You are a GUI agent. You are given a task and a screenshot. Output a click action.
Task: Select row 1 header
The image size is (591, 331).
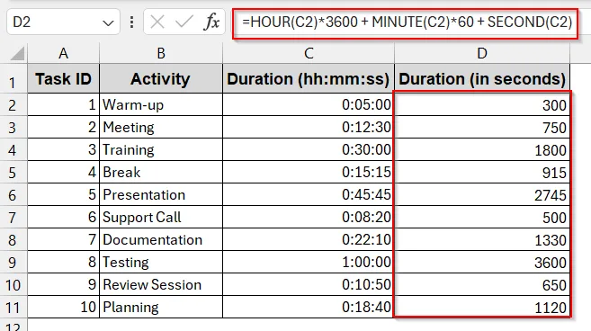point(13,78)
